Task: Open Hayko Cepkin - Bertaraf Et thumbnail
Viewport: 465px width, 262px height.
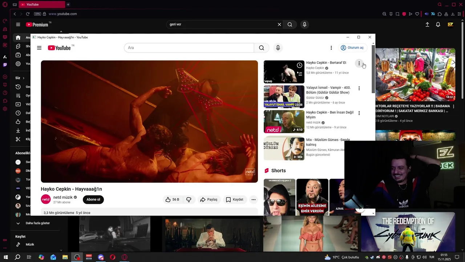Action: (x=284, y=72)
